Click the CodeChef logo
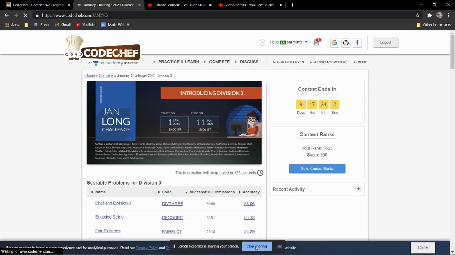Screen dimensions: 455x255 (103, 48)
